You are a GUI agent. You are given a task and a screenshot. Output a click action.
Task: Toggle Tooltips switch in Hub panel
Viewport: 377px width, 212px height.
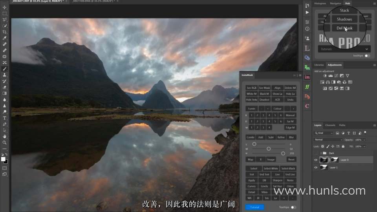[x=367, y=55]
